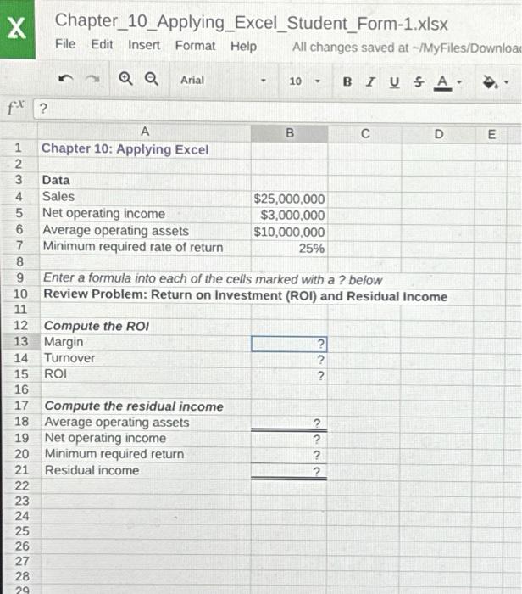Viewport: 522px width, 594px height.
Task: Click the 'Compute the residual income' cell
Action: pyautogui.click(x=146, y=406)
